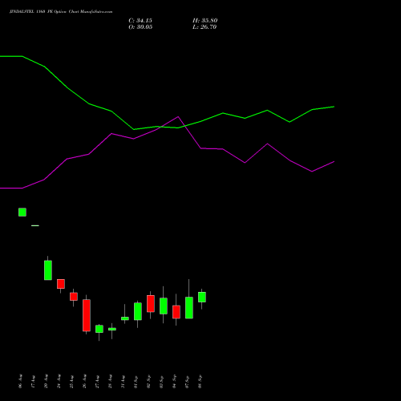Screen dimensions: 401x401
Task: Click the 17 Aug date label
Action: pos(34,382)
